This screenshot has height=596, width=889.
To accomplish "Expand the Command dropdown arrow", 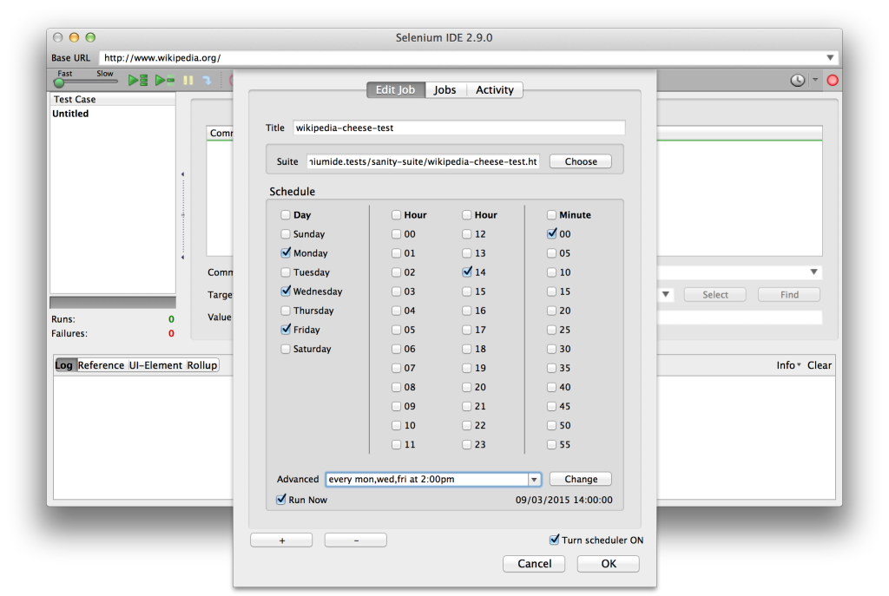I will pyautogui.click(x=813, y=272).
